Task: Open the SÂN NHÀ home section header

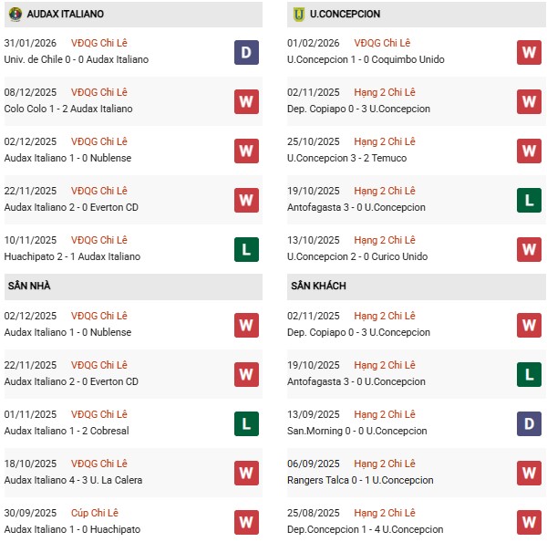Action: coord(29,286)
